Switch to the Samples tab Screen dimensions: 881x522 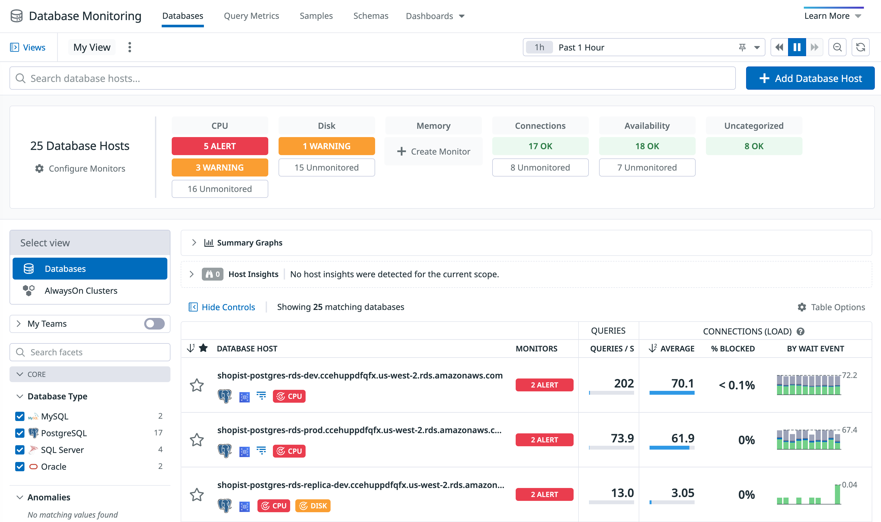point(316,16)
